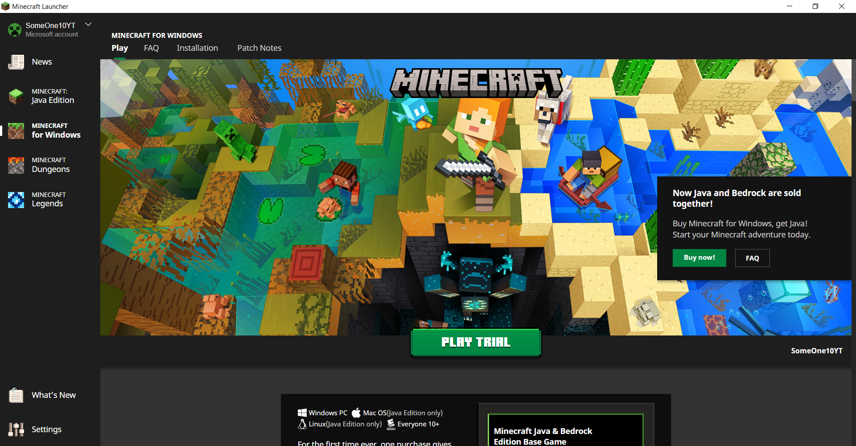Screen dimensions: 856x446
Task: Click the green Play Trial button
Action: tap(476, 342)
